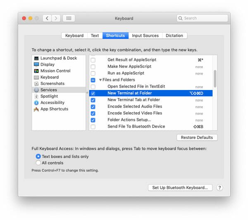Click the Keyboard category icon
Viewport: 248px width, 220px height.
coord(36,77)
